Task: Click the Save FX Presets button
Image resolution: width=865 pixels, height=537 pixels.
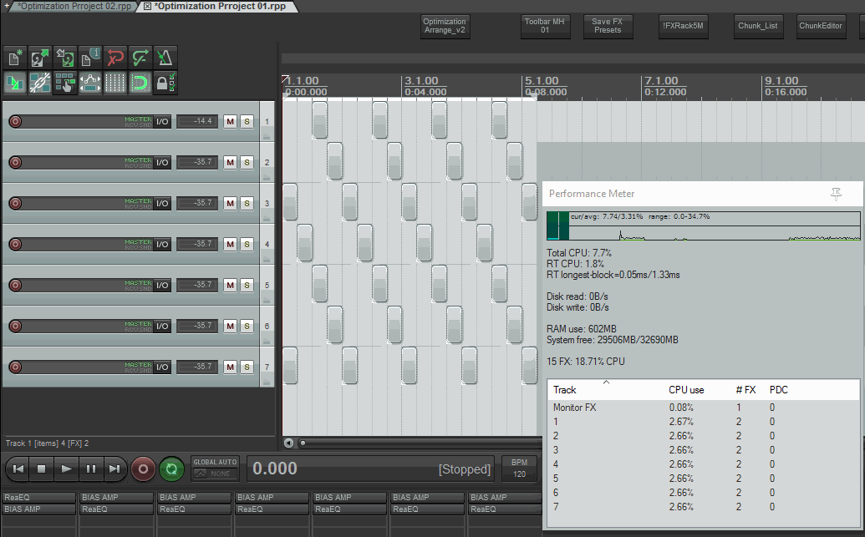Action: pyautogui.click(x=608, y=26)
